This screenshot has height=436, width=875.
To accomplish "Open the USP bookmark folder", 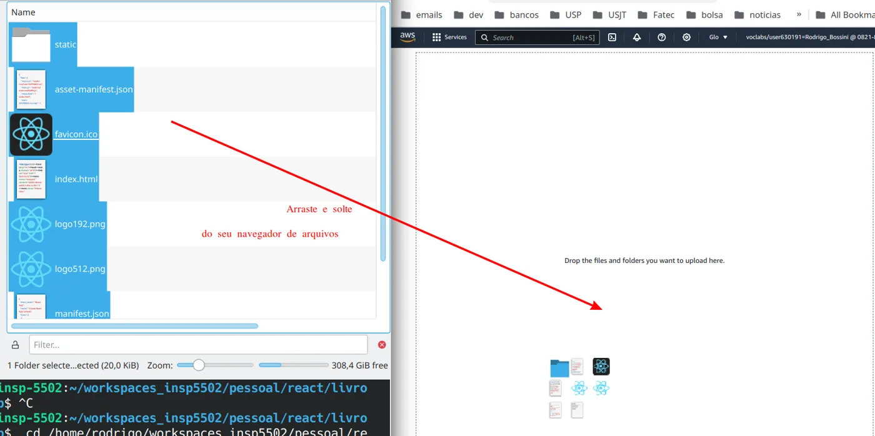I will click(566, 15).
